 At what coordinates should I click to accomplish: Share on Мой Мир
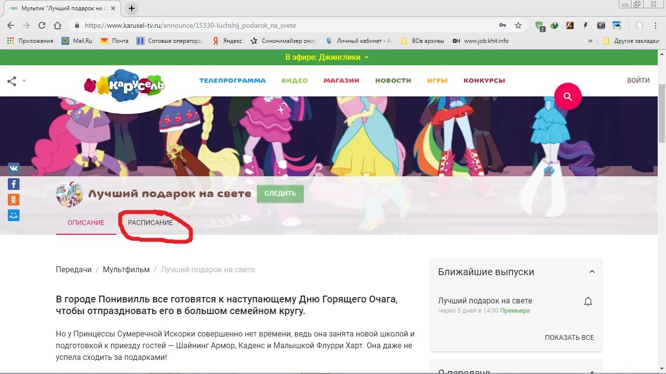[x=14, y=215]
